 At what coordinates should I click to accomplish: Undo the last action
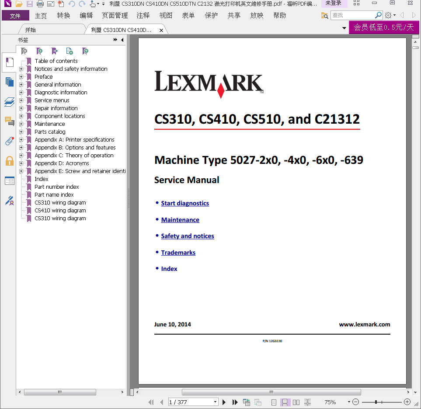pos(71,4)
